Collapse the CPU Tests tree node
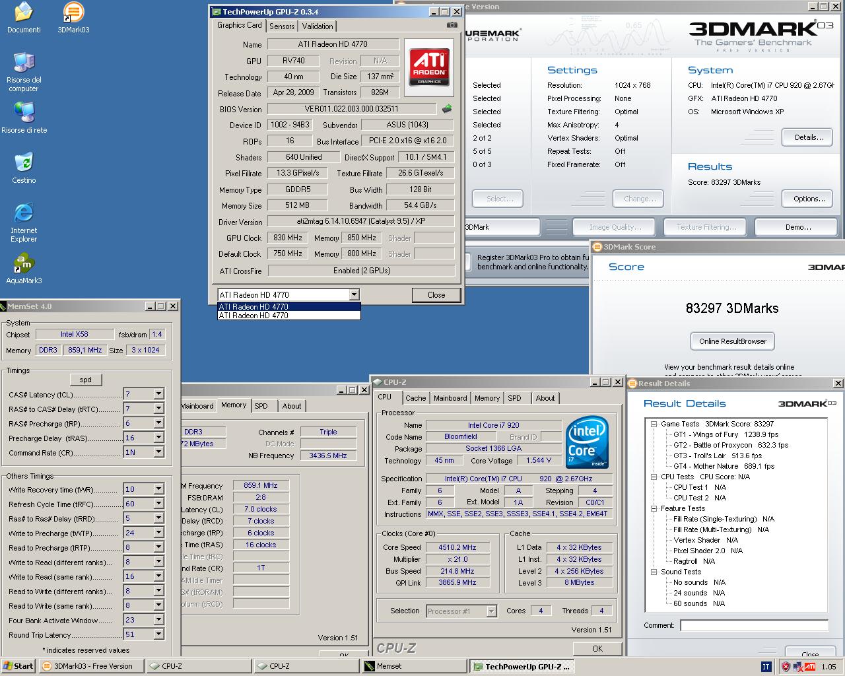The width and height of the screenshot is (845, 676). click(654, 477)
